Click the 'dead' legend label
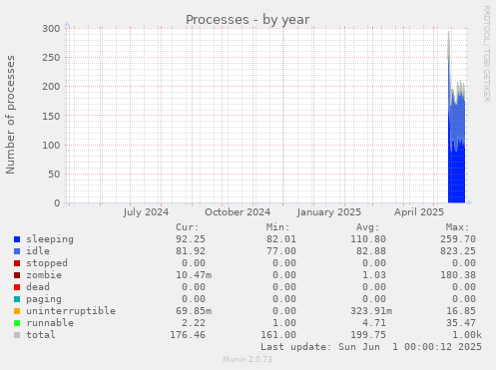 [38, 287]
